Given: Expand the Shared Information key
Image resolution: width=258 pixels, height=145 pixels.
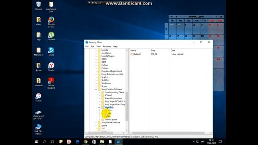Looking at the screenshot, I should click(x=99, y=98).
